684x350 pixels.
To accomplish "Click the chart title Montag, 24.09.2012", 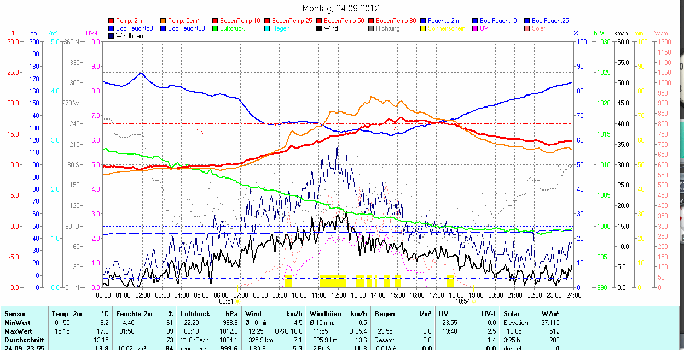I will point(341,8).
